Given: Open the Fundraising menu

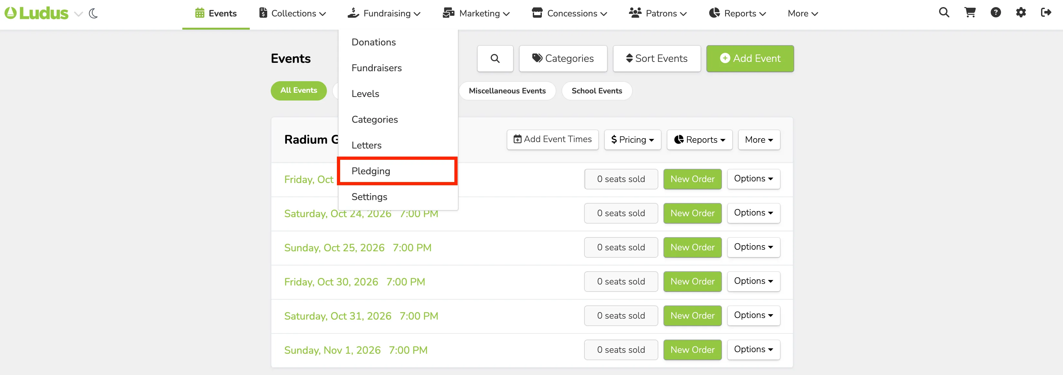Looking at the screenshot, I should [x=384, y=13].
